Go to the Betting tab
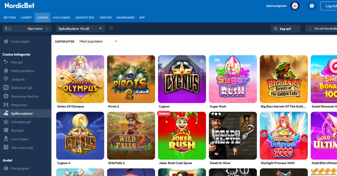Viewport: 337px width, 176px height. point(10,18)
